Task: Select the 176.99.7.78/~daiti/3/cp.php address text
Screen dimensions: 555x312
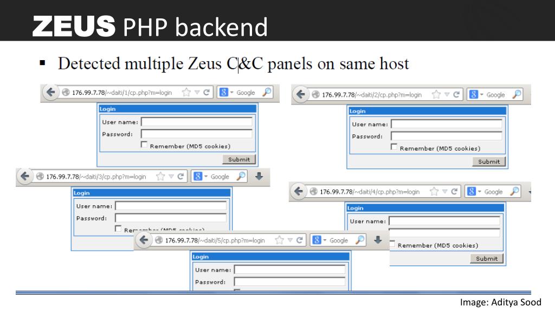Action: pyautogui.click(x=96, y=177)
